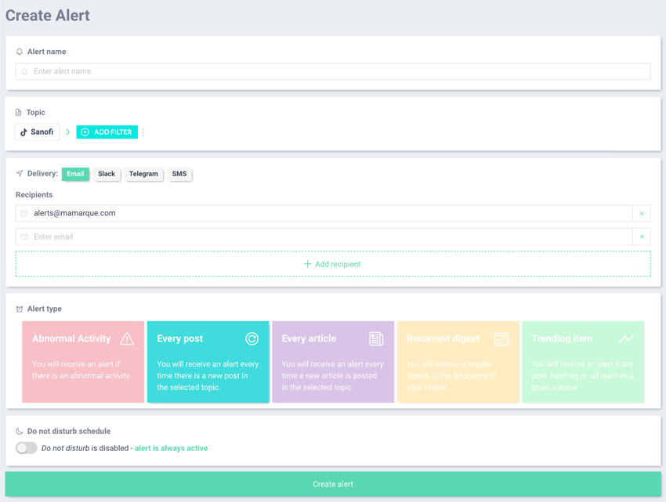
Task: Select Email delivery method
Action: [75, 174]
